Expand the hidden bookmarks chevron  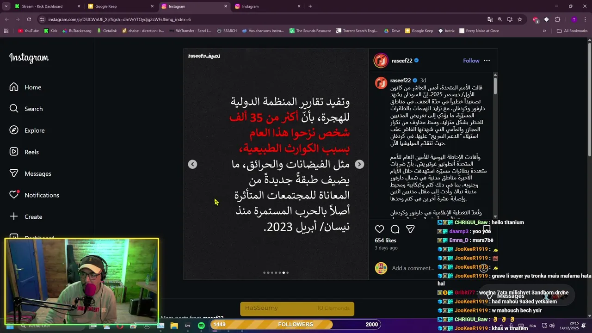(x=544, y=31)
